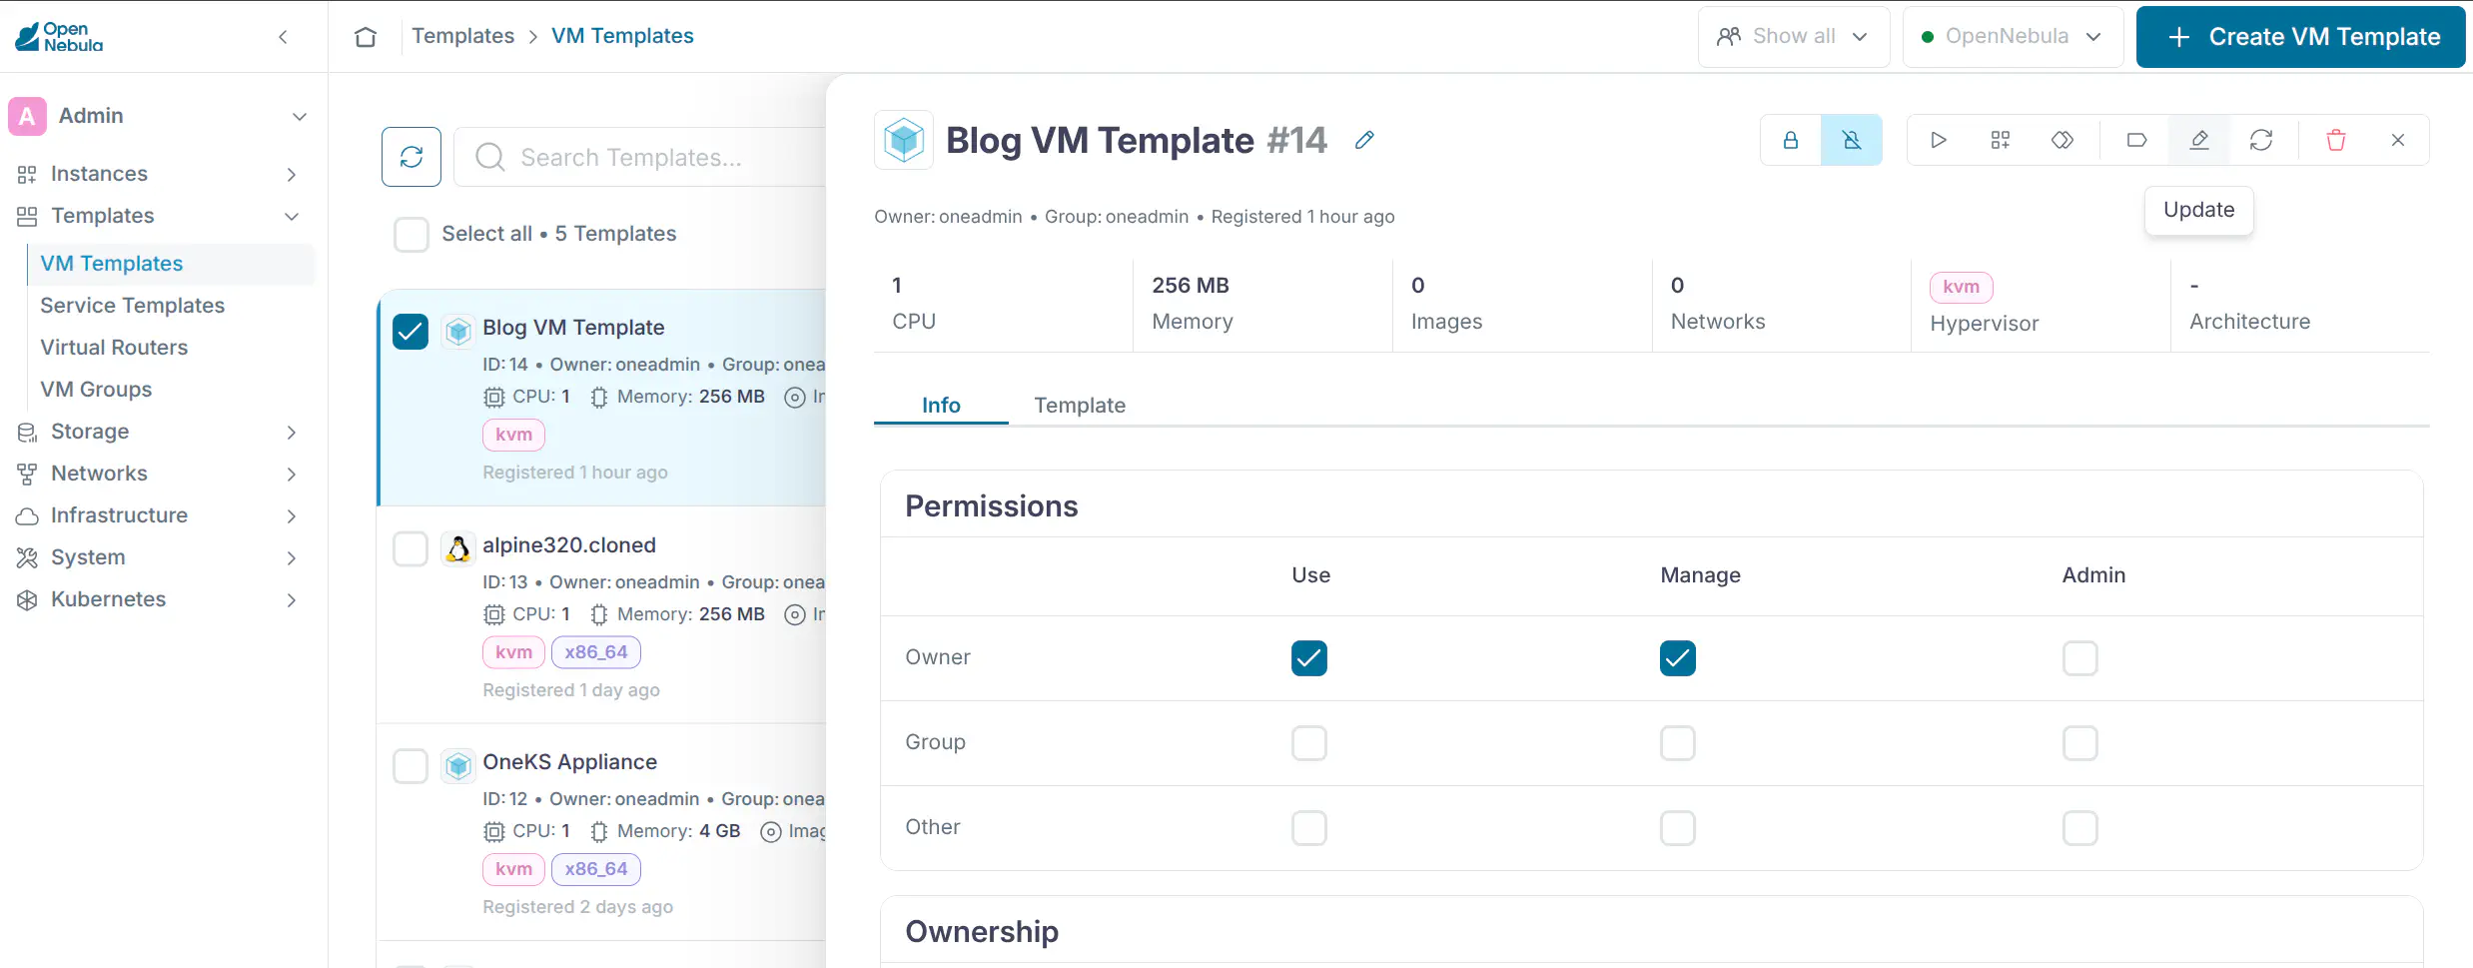This screenshot has height=968, width=2473.
Task: Click the VM Templates breadcrumb link
Action: click(622, 36)
